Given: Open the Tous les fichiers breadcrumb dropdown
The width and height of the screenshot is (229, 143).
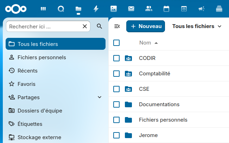Looking at the screenshot, I should pos(197,26).
